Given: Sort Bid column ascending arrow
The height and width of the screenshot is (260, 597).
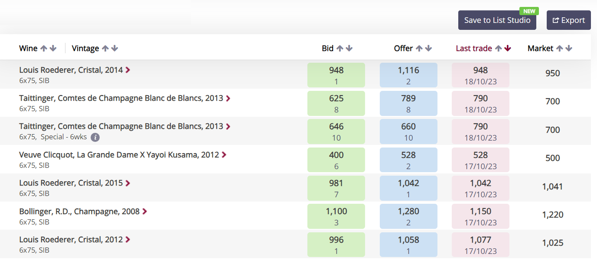Looking at the screenshot, I should [340, 48].
